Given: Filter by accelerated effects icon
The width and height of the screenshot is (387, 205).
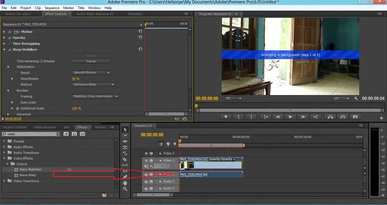Looking at the screenshot, I should [66, 134].
